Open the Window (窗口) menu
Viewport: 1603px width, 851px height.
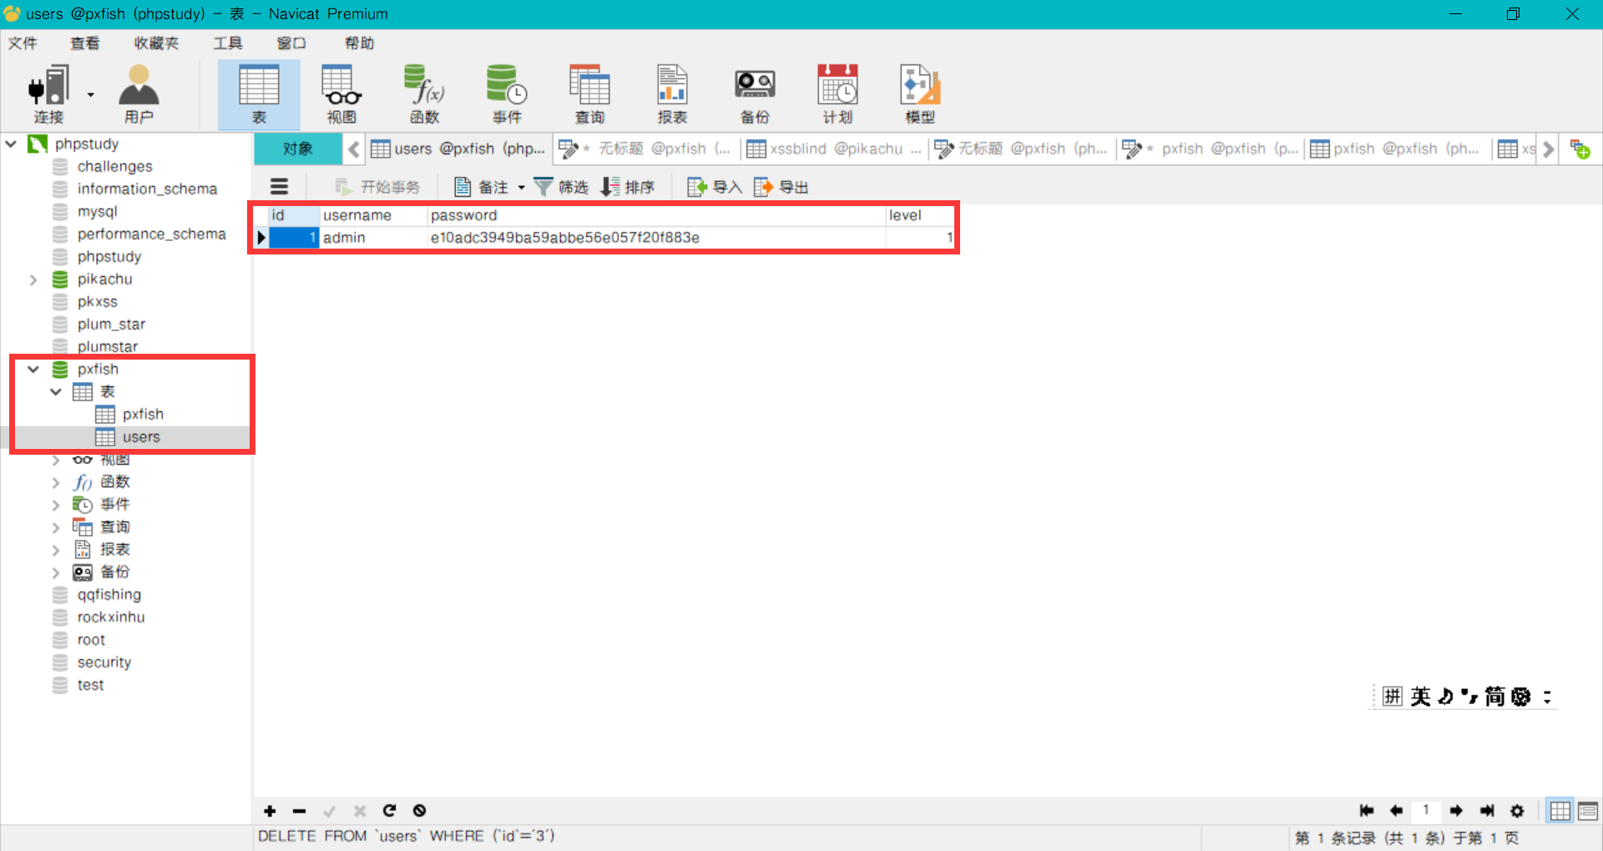(291, 43)
